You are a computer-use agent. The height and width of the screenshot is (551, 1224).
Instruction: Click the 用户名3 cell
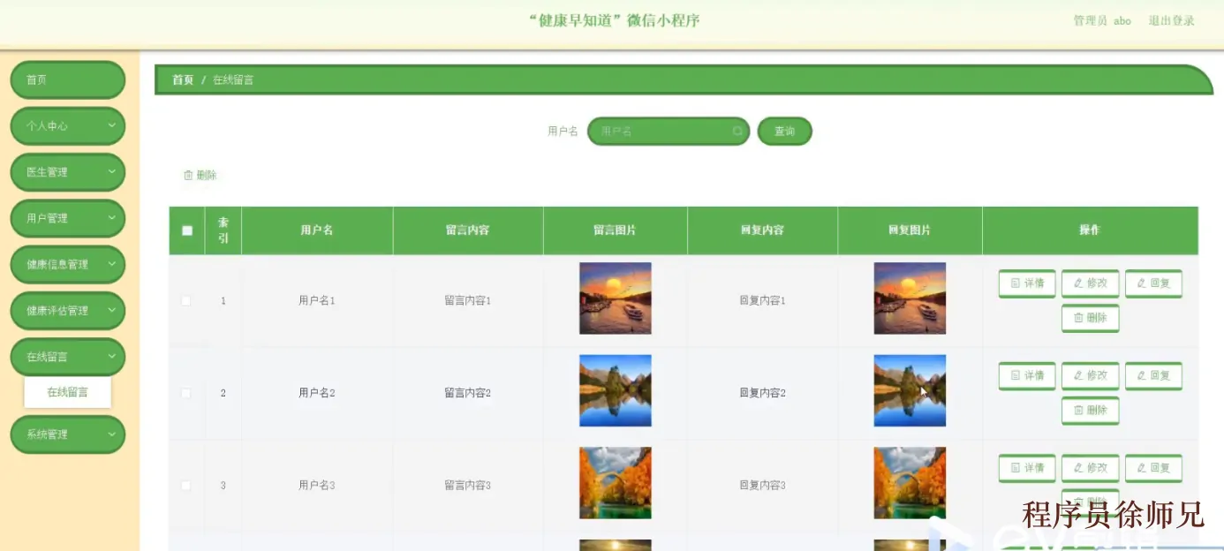coord(317,486)
